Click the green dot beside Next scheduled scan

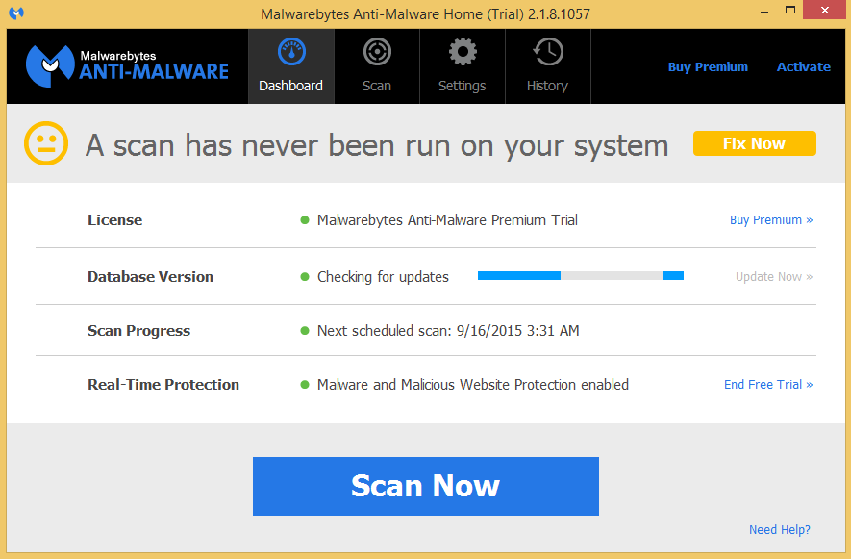click(305, 330)
